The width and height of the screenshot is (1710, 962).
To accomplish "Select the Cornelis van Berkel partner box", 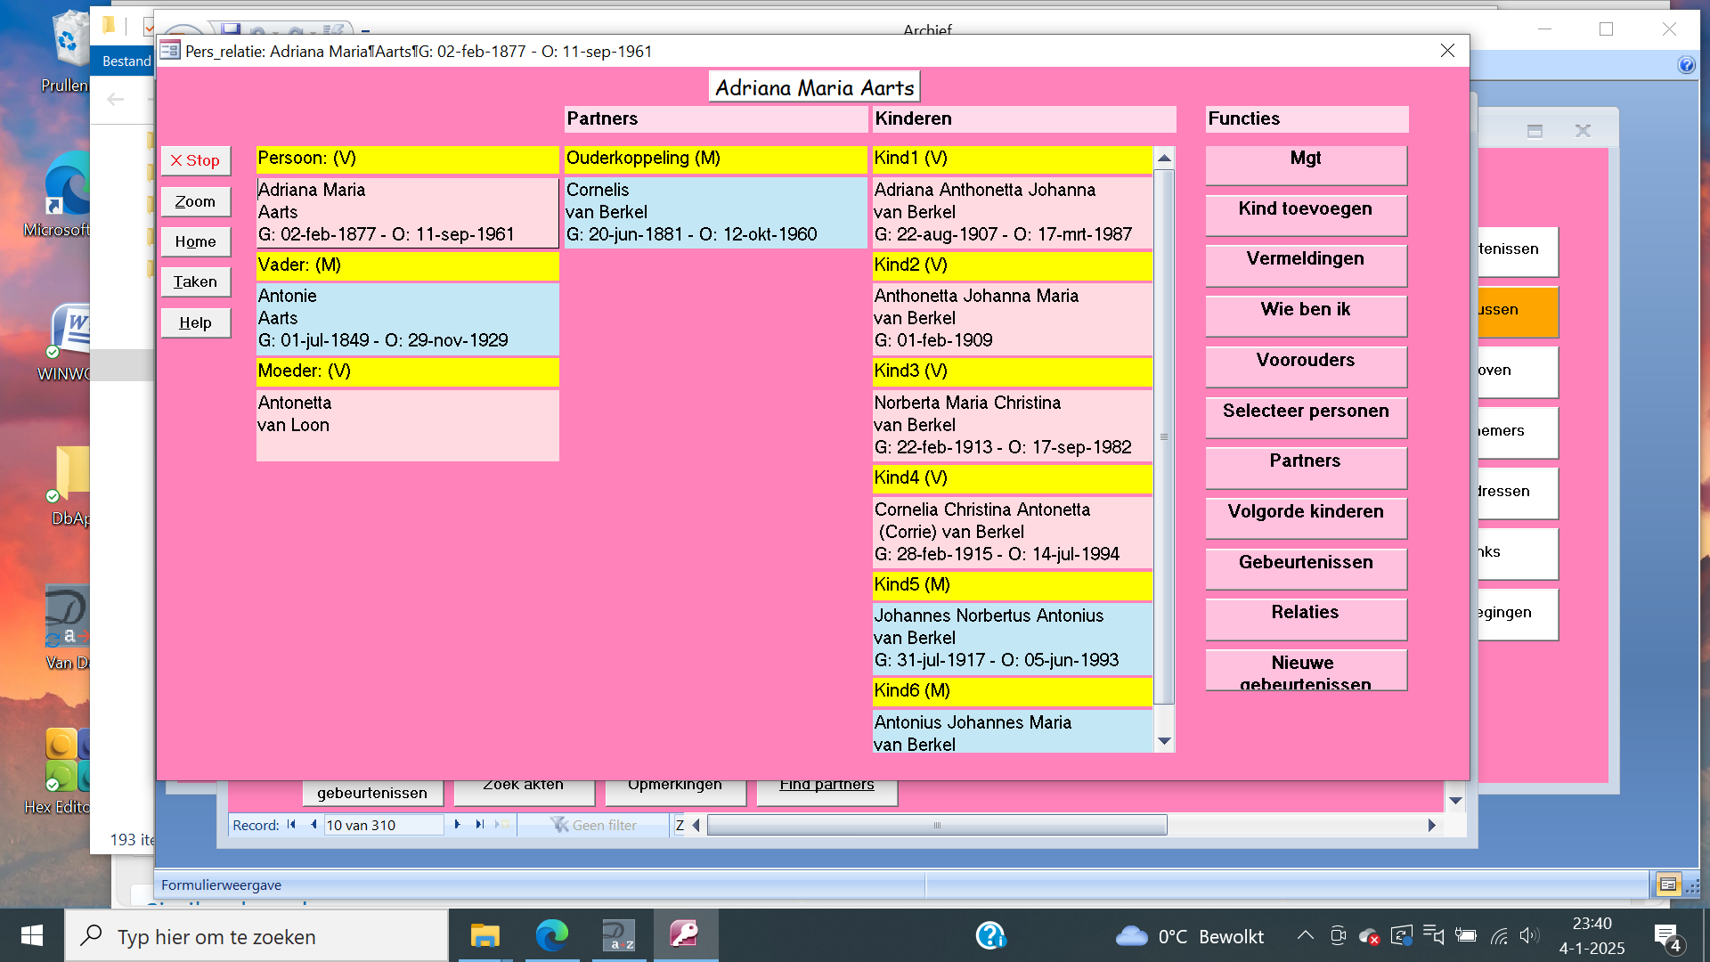I will [715, 212].
